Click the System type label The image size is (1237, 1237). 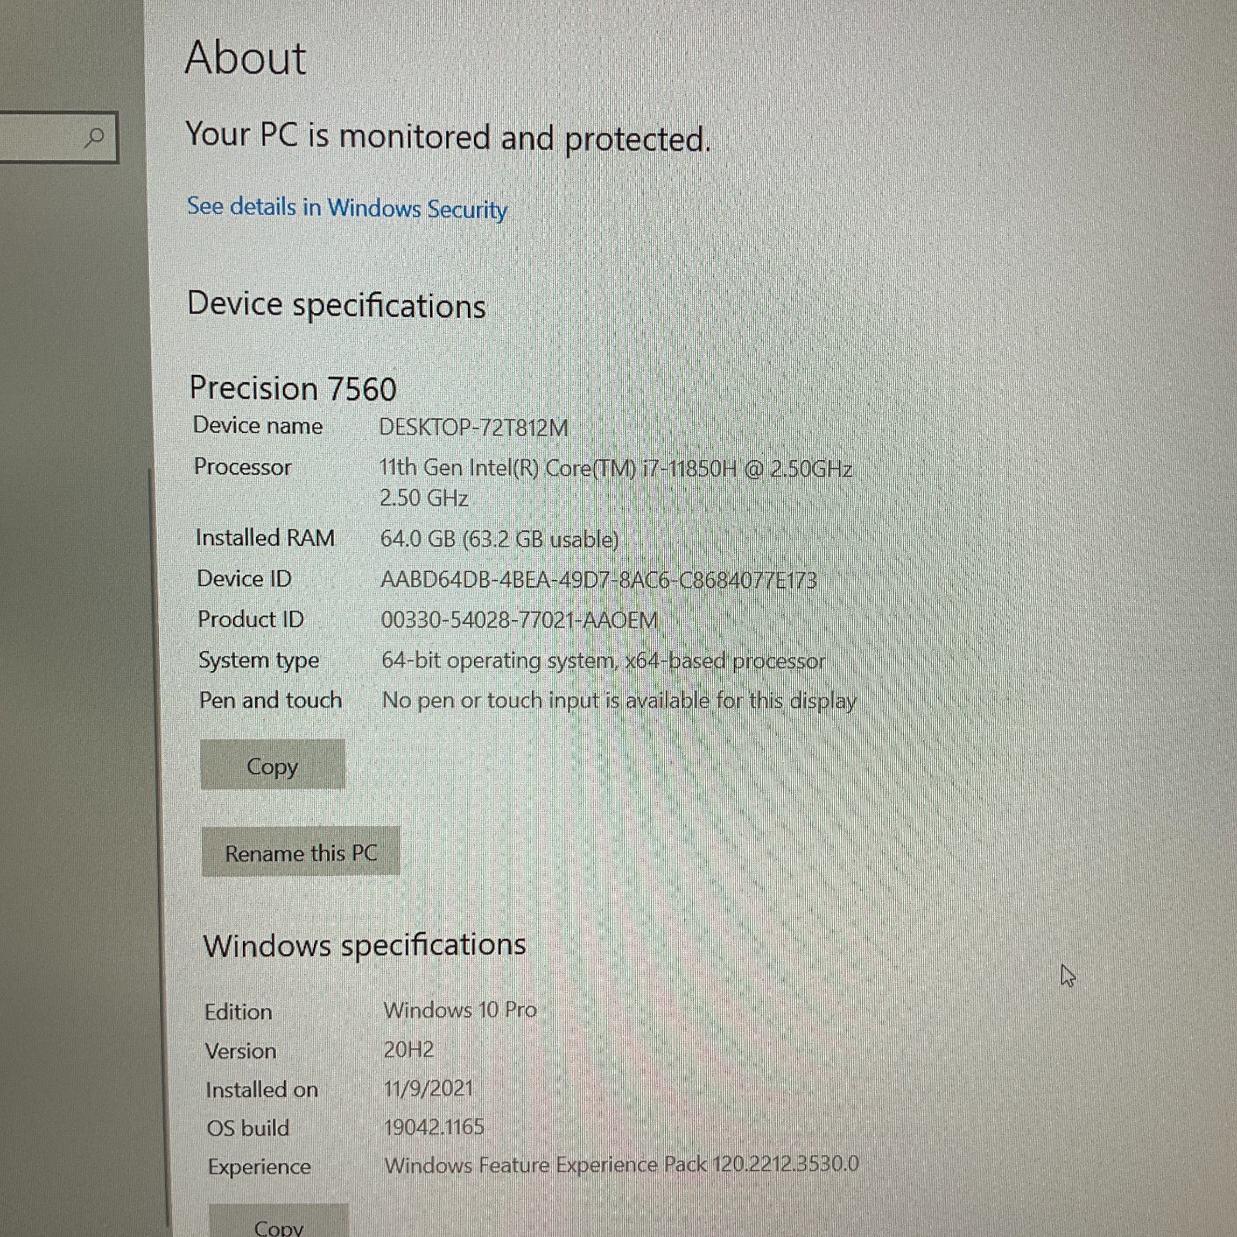coord(259,660)
